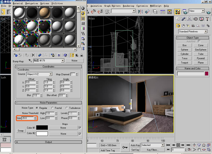Open the Graph Editors menu
The height and width of the screenshot is (154, 212).
point(112,6)
